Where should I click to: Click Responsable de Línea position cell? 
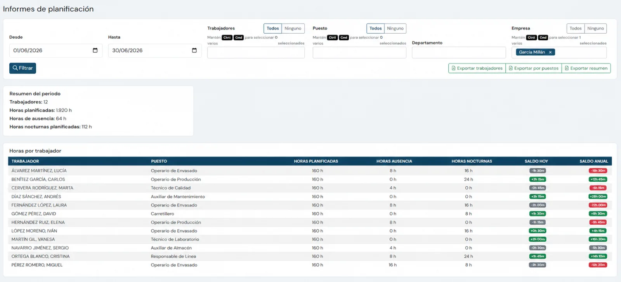coord(173,256)
